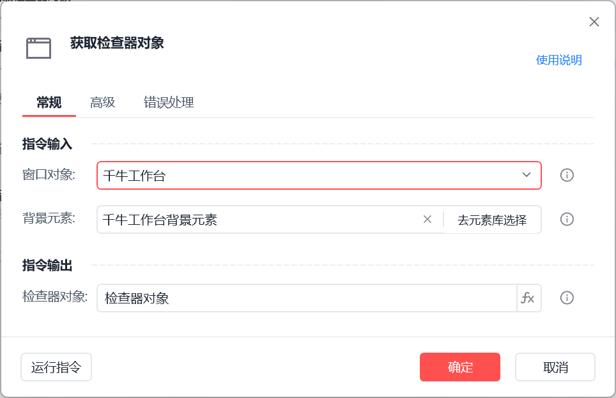Select the 千牛工作台 text in 窗口对象 combo box
The image size is (616, 398).
(134, 176)
